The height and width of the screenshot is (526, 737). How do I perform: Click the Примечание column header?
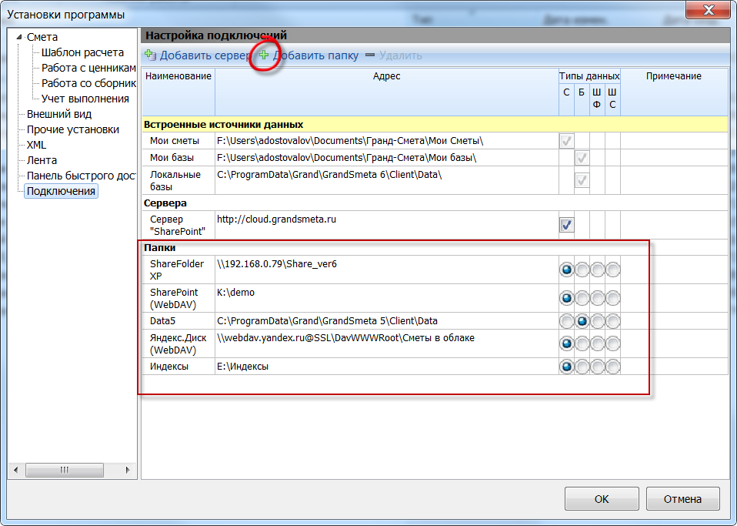(674, 92)
